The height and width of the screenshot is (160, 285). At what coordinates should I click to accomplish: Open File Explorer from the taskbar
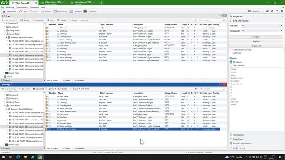(x=25, y=157)
